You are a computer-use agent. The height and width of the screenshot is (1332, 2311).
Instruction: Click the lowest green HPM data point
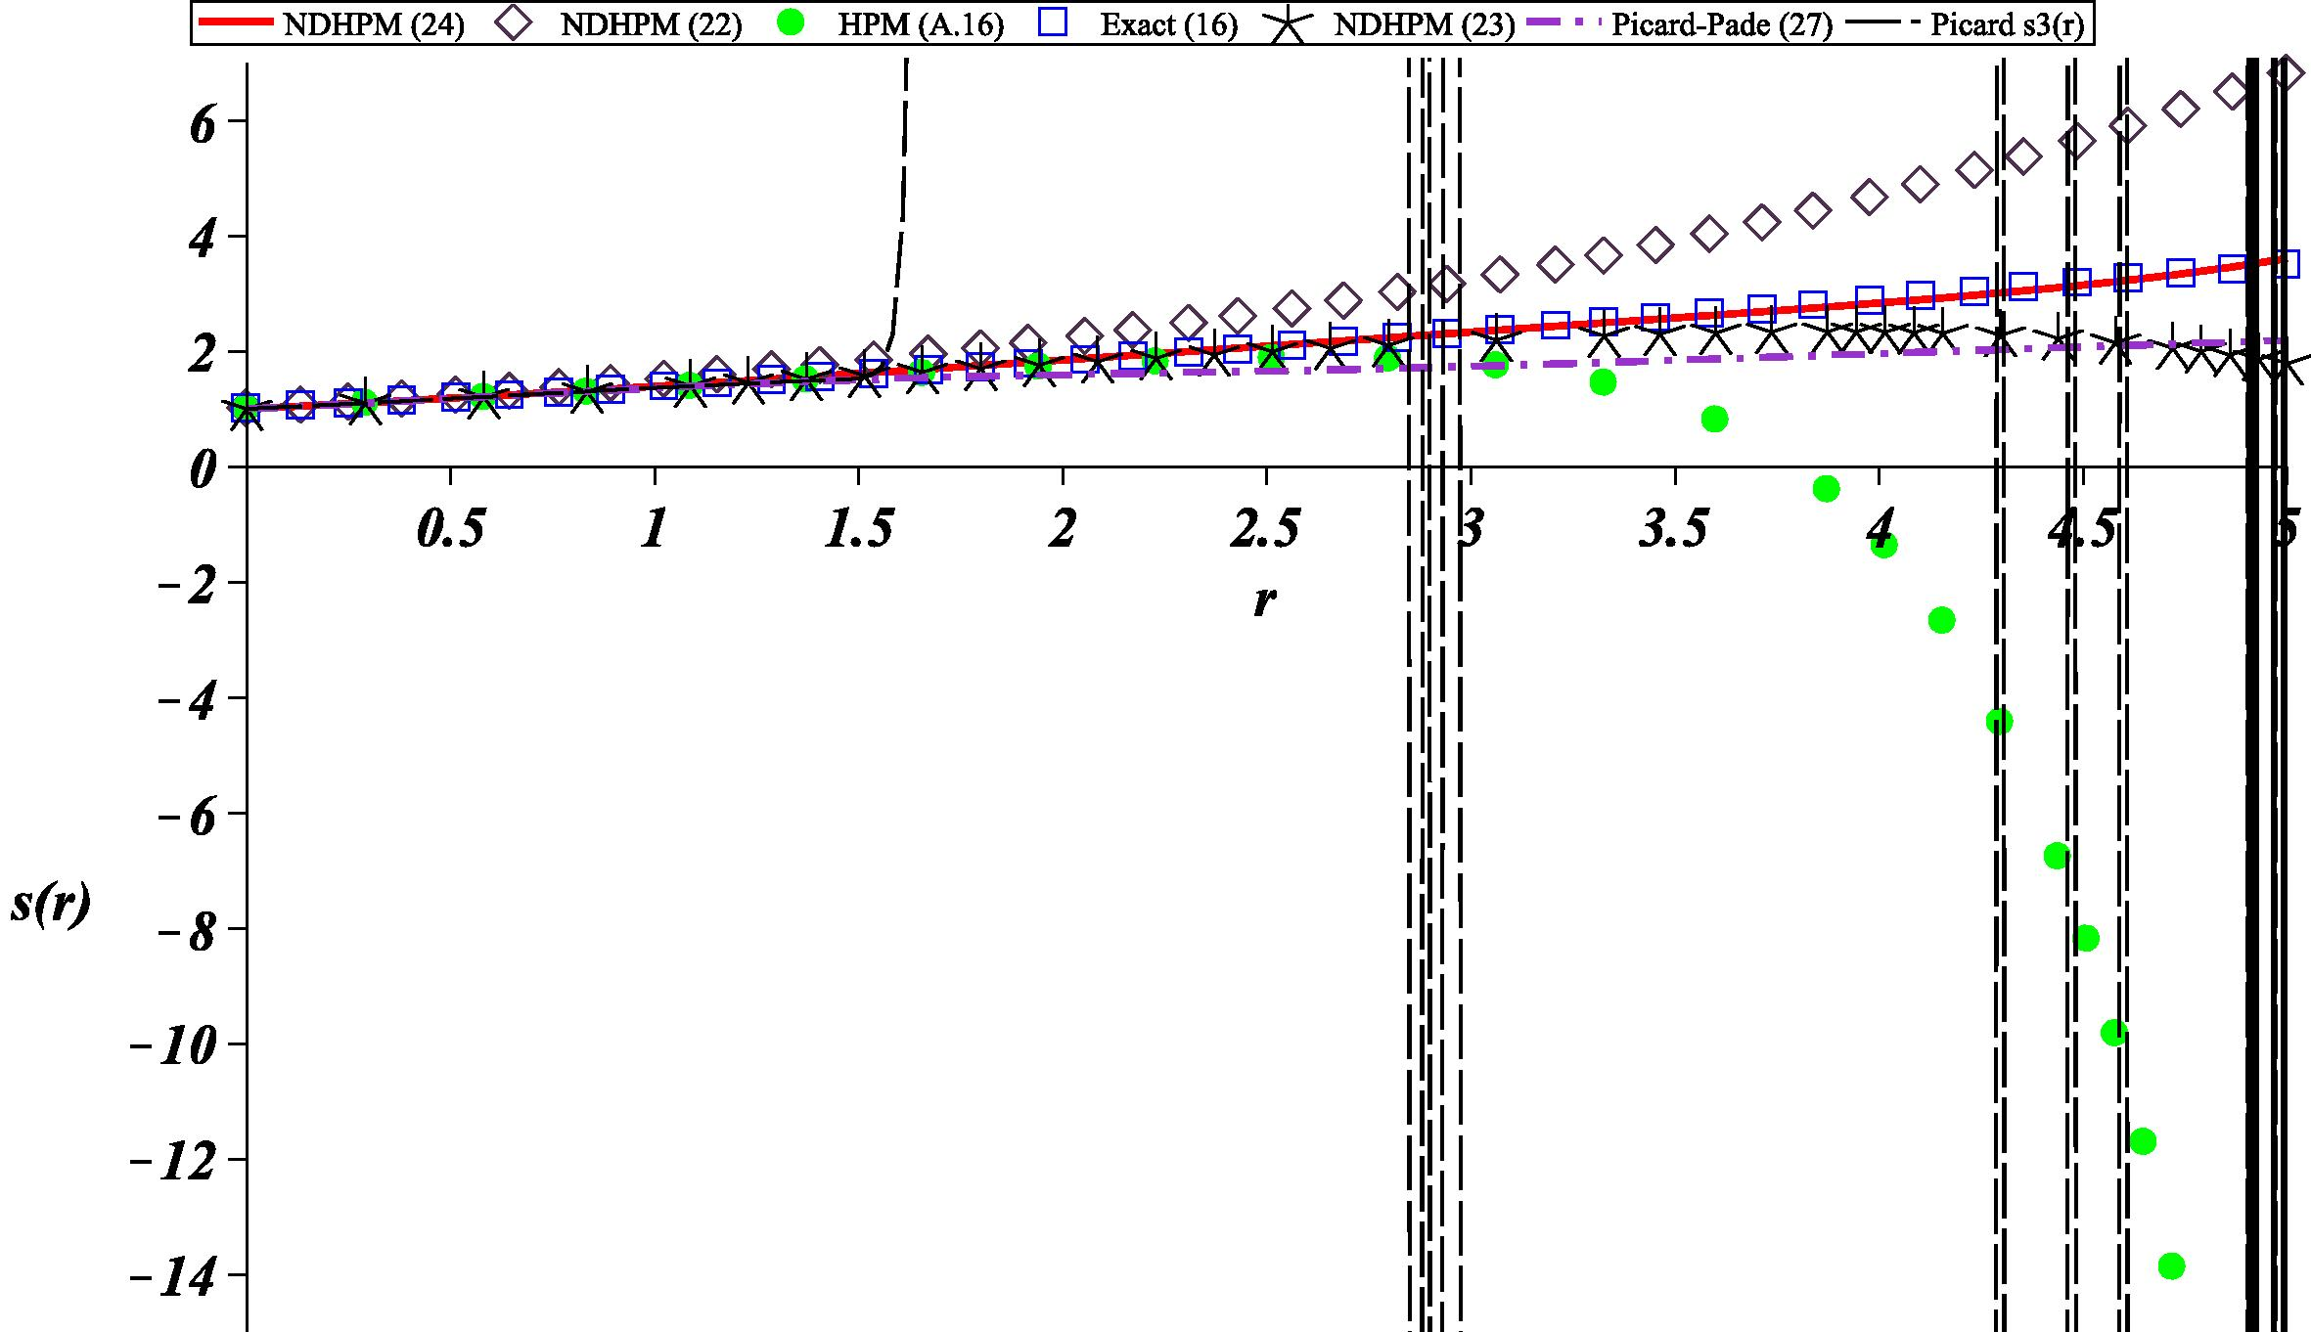[x=2171, y=1265]
